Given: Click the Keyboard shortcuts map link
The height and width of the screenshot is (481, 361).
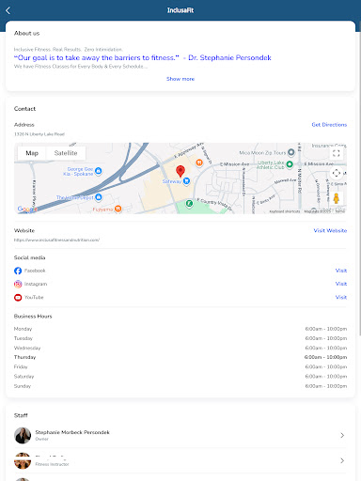Looking at the screenshot, I should pyautogui.click(x=285, y=211).
